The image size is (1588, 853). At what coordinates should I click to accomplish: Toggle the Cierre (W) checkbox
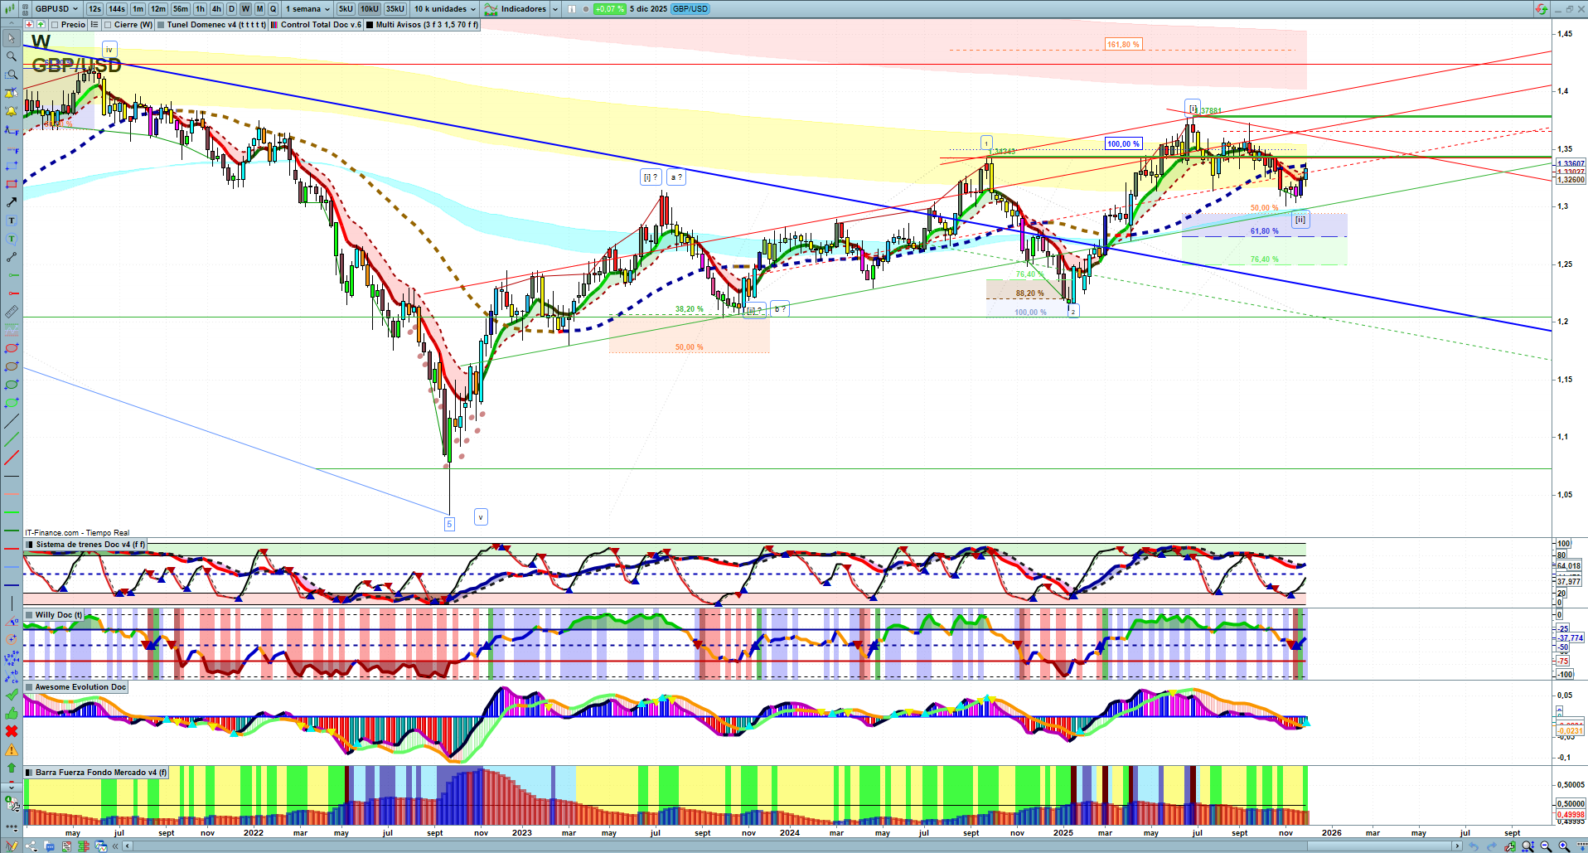tap(108, 25)
